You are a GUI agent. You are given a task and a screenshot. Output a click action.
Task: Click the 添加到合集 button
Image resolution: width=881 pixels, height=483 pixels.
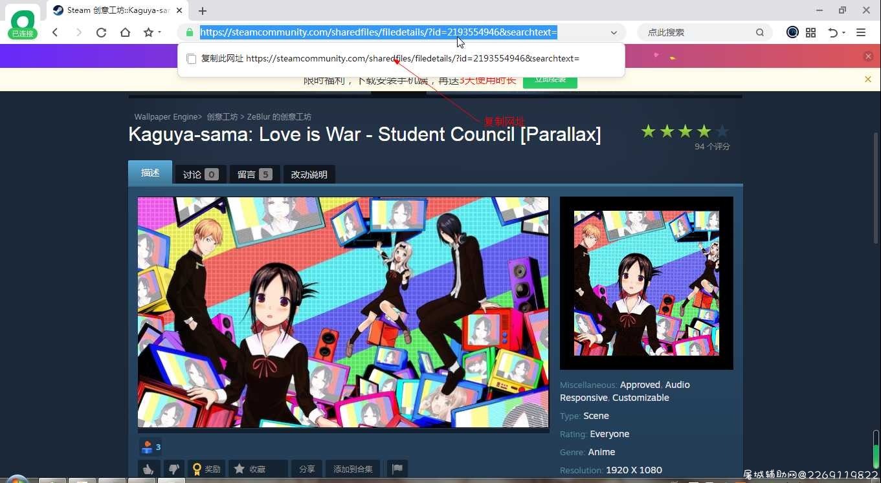click(353, 469)
